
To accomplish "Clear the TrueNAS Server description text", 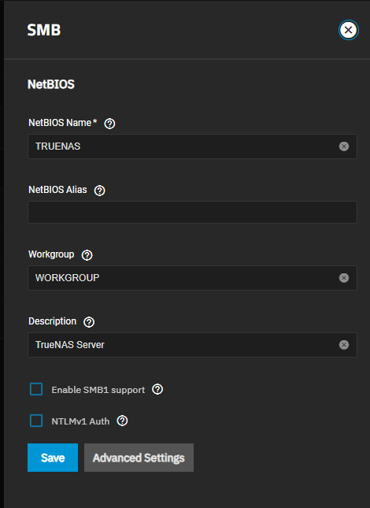I will pyautogui.click(x=344, y=345).
